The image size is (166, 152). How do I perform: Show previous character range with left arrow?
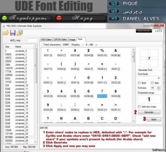coord(83,45)
